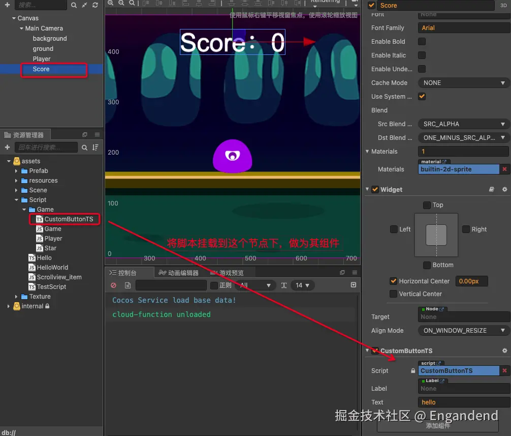
Task: Open the Src Blend SRC_ALPHA dropdown
Action: (x=464, y=124)
